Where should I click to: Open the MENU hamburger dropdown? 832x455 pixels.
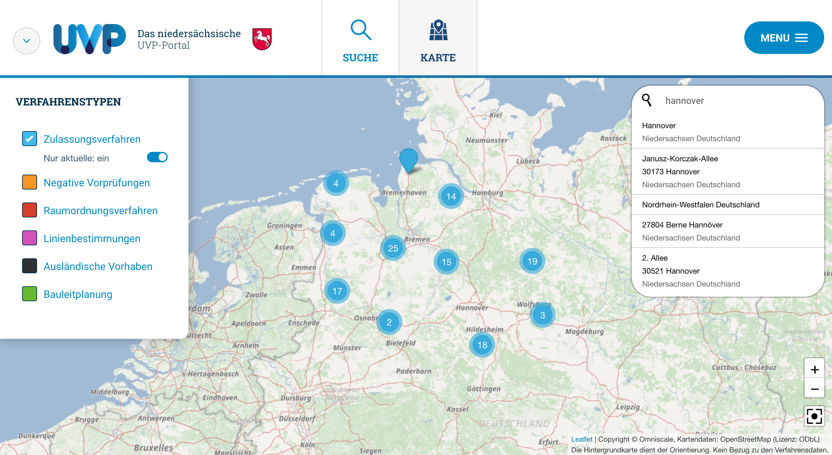click(784, 38)
